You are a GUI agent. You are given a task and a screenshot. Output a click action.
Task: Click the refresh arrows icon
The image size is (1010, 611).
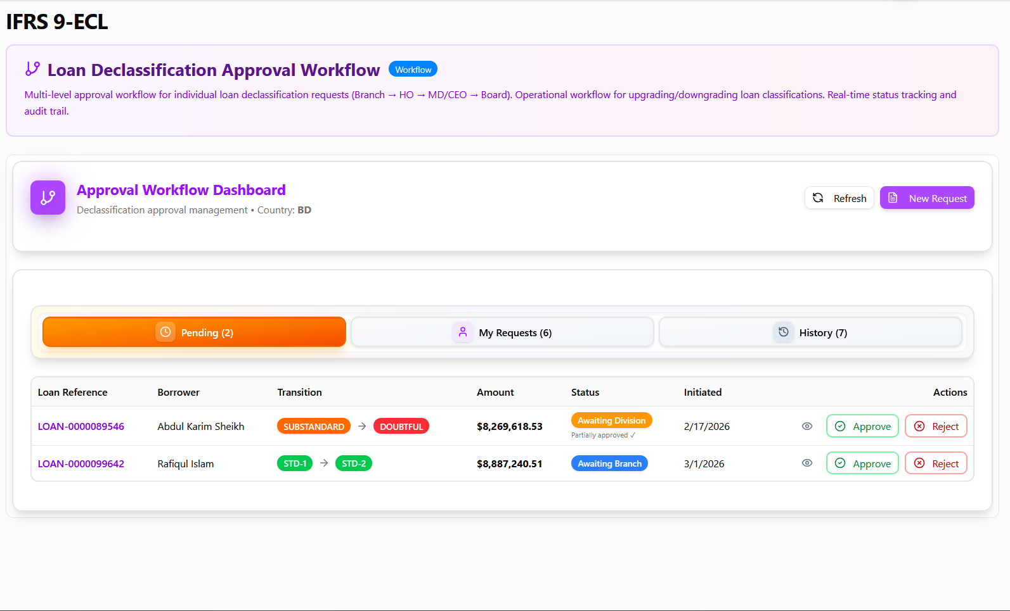[818, 198]
